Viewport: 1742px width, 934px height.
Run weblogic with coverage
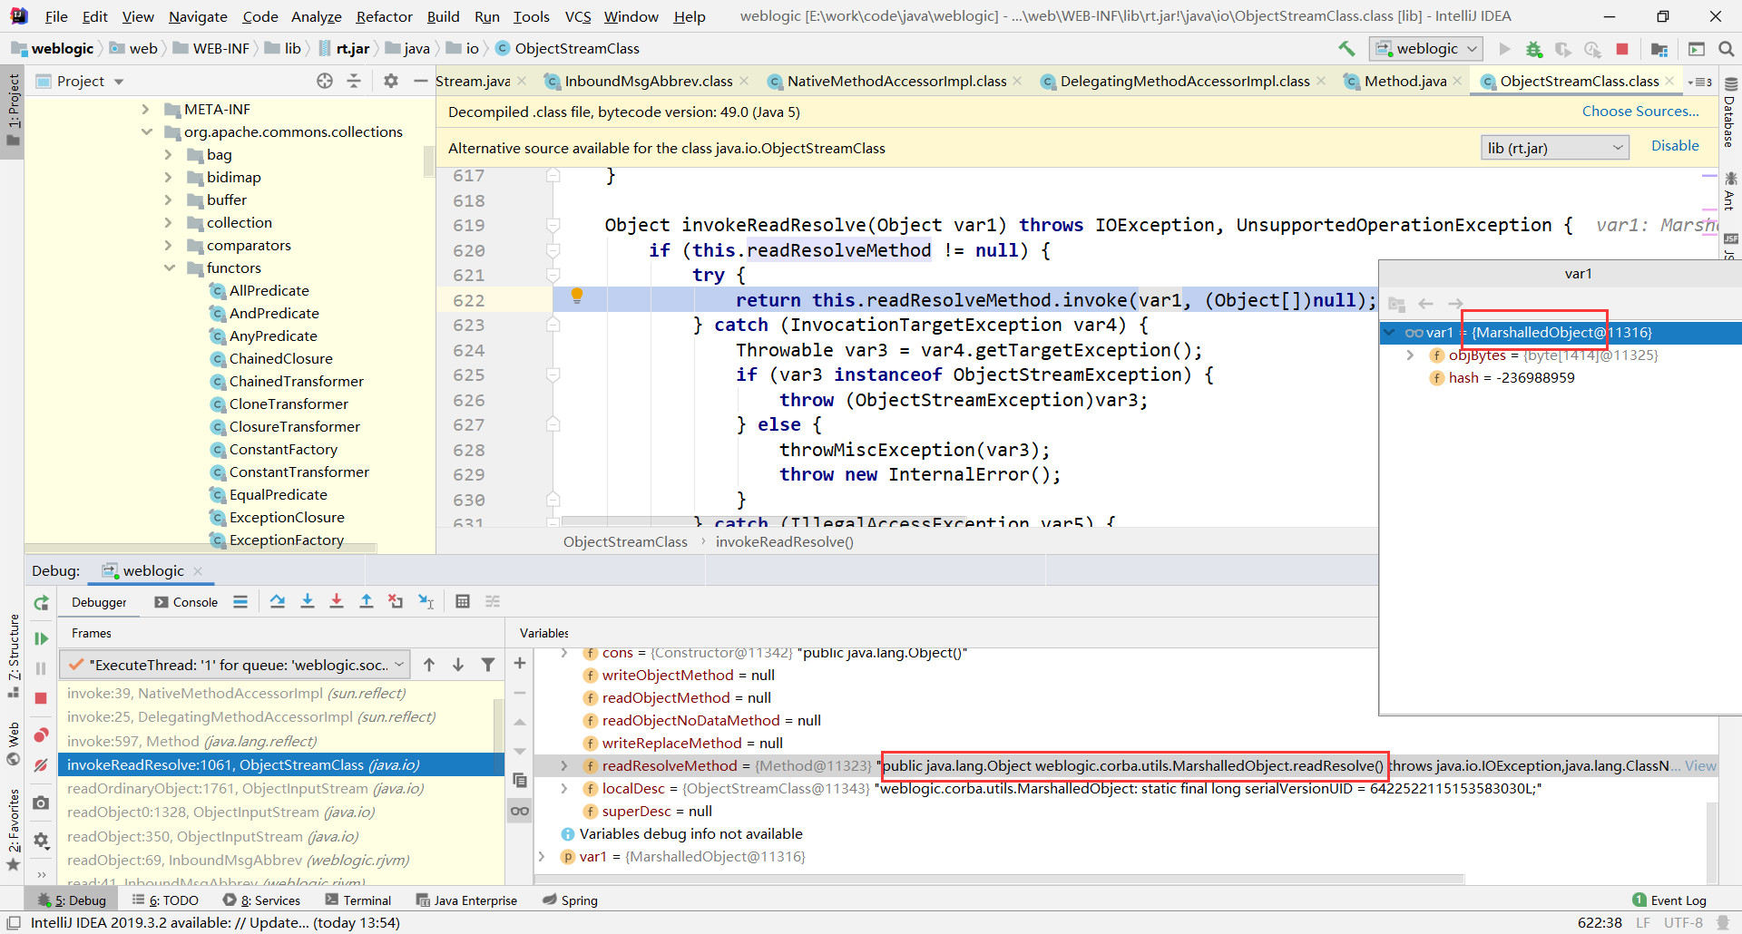tap(1563, 49)
